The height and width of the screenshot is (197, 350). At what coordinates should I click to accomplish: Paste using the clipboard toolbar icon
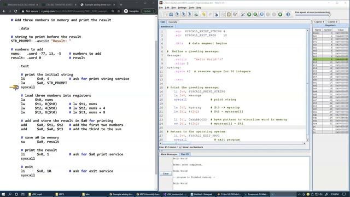(x=229, y=15)
